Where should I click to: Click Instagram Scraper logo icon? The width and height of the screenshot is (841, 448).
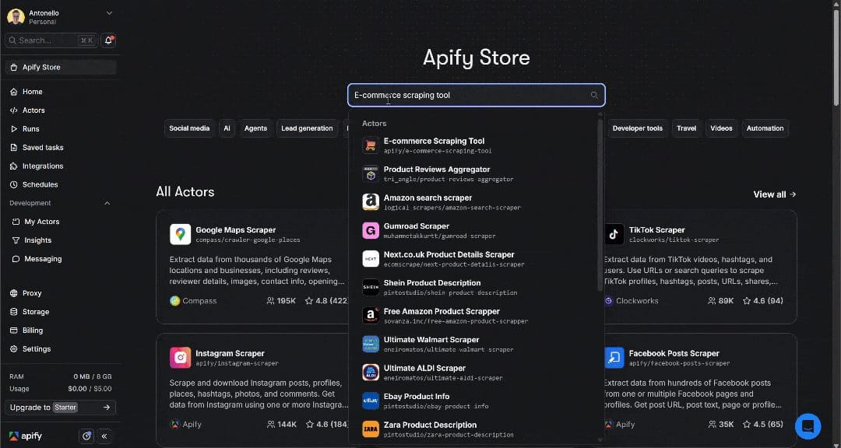point(180,358)
